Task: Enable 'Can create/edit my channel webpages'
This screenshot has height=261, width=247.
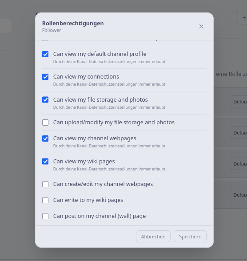Action: (45, 184)
